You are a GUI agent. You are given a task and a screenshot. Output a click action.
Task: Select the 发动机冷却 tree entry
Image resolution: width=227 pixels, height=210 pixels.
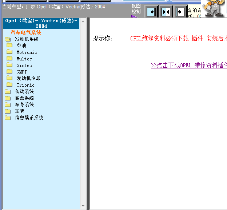point(28,78)
